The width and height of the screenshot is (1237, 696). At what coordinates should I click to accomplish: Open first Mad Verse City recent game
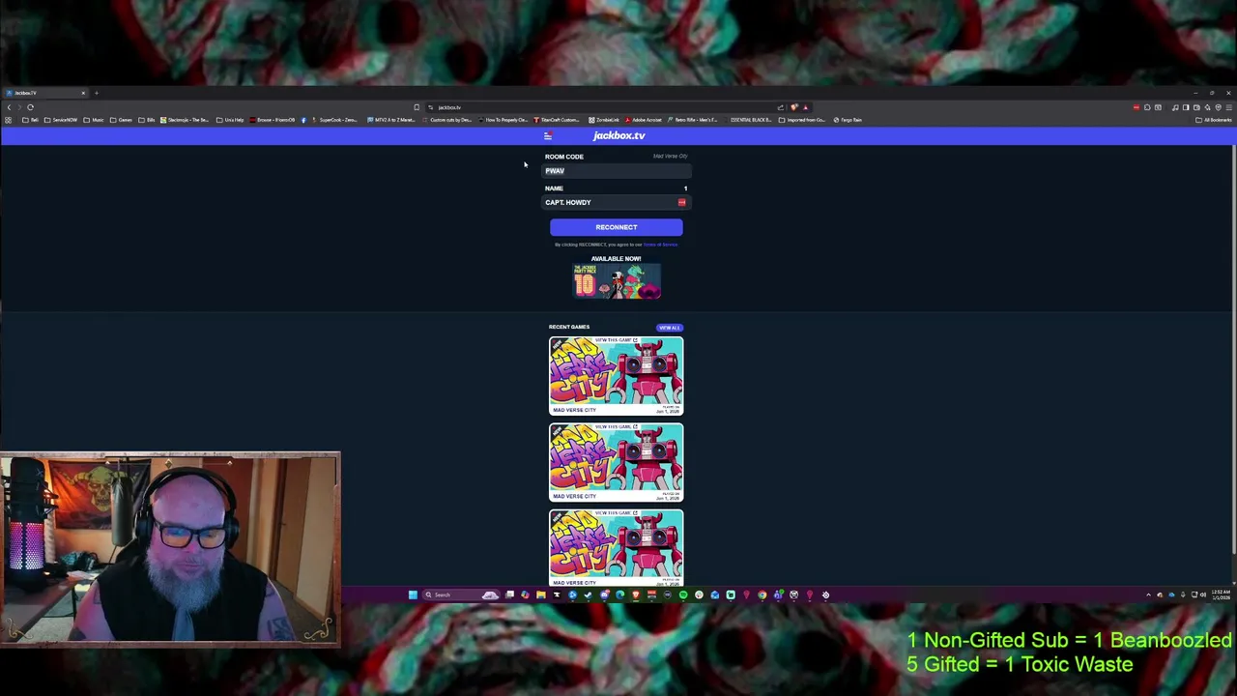tap(616, 375)
